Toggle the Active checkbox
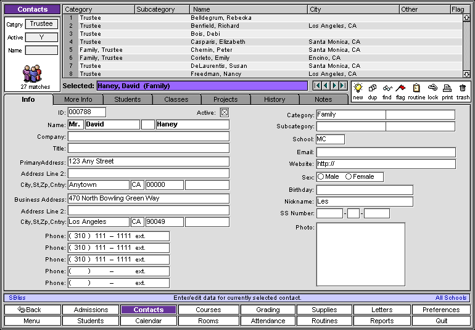 pos(224,113)
